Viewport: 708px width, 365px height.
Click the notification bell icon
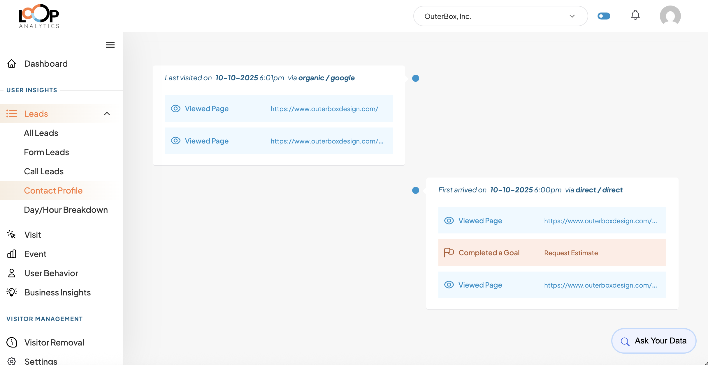635,16
